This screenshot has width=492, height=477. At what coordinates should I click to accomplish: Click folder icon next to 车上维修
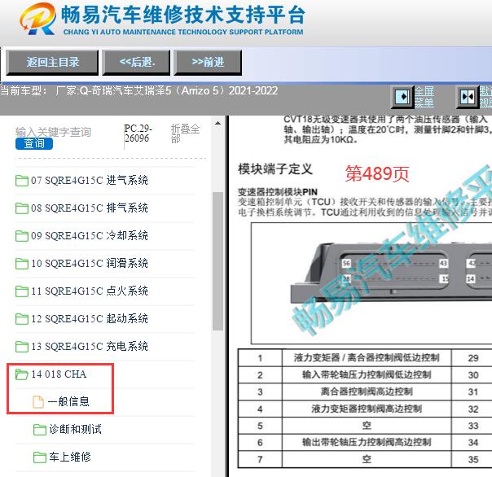(x=40, y=457)
